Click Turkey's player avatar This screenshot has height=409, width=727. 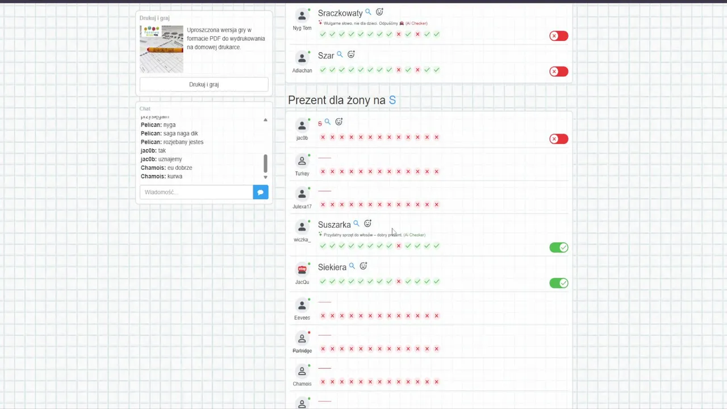pos(302,161)
